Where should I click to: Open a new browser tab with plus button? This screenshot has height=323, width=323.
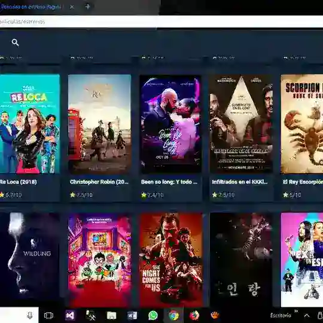[87, 7]
